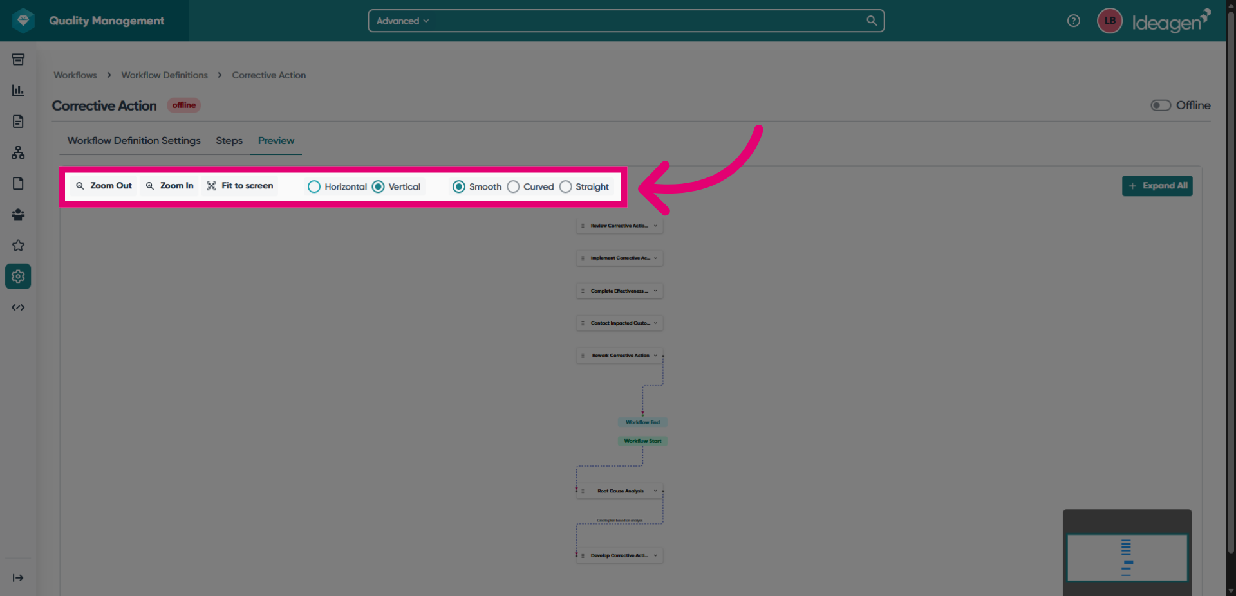The width and height of the screenshot is (1236, 596).
Task: Click the Workflow End node
Action: [642, 422]
